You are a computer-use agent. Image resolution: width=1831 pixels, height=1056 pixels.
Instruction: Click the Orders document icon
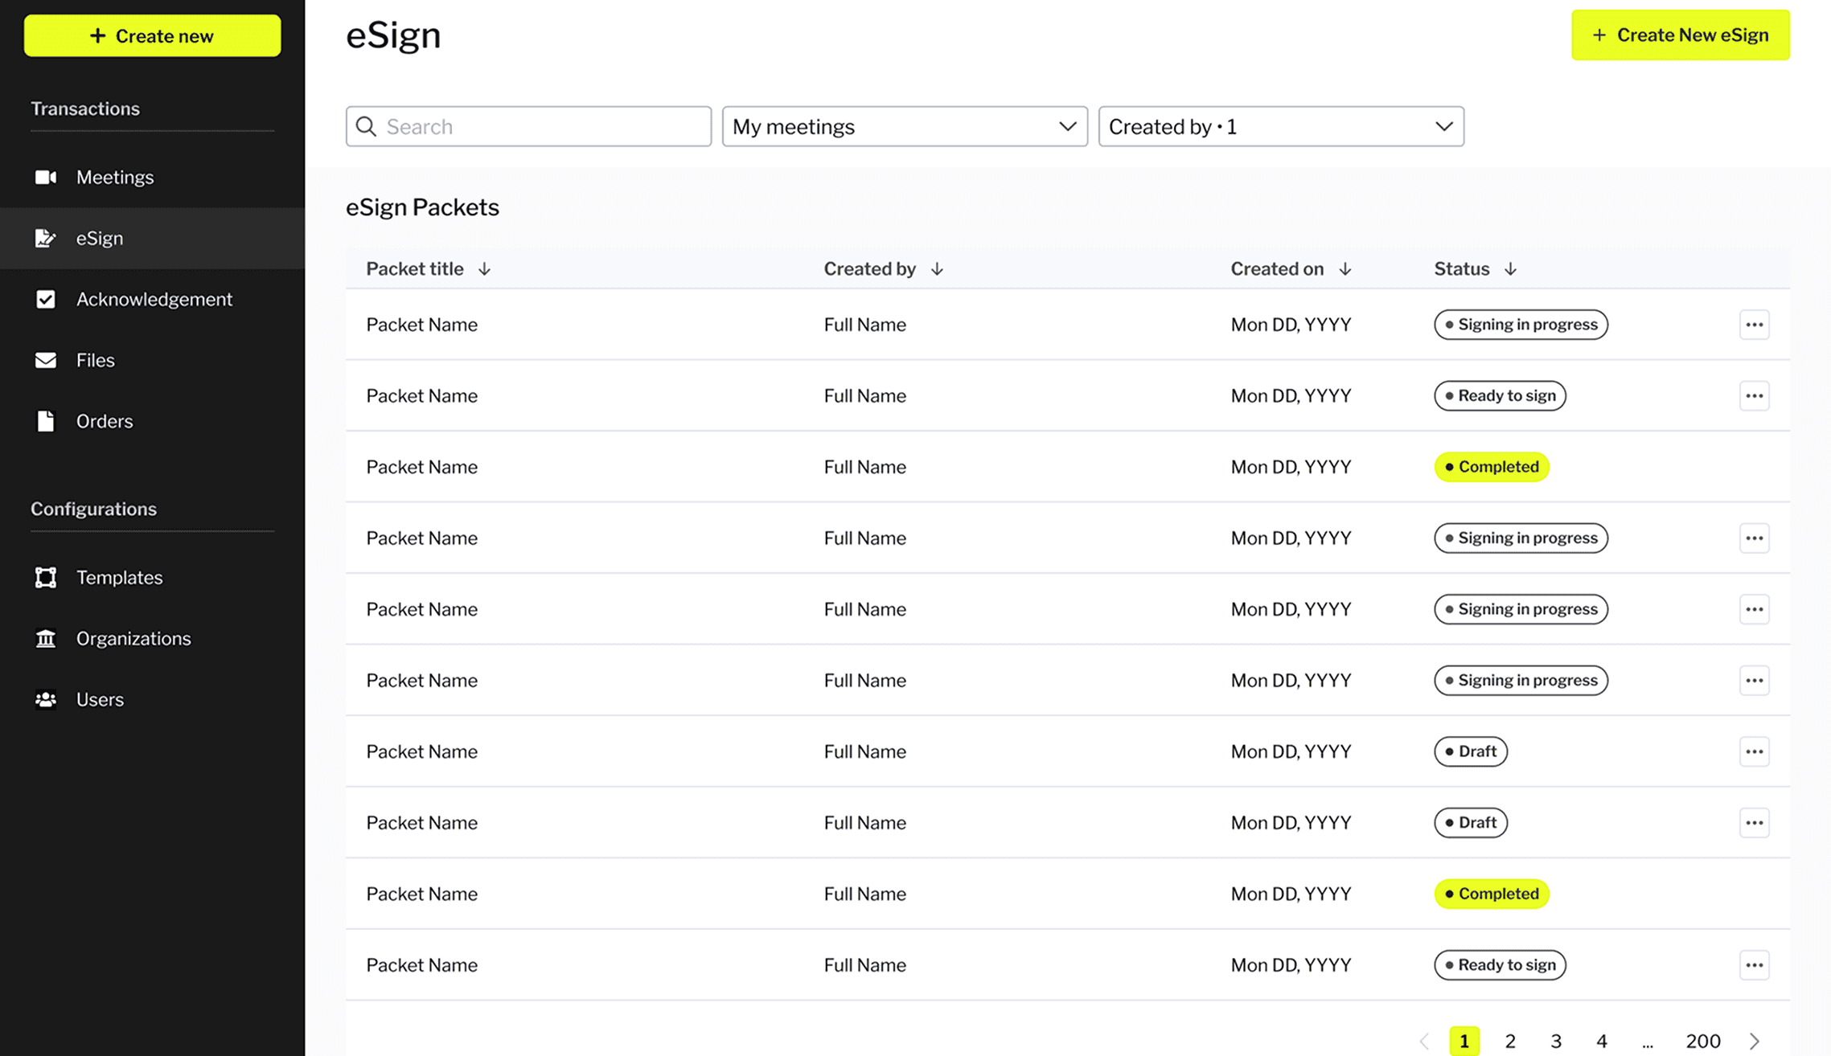(46, 421)
